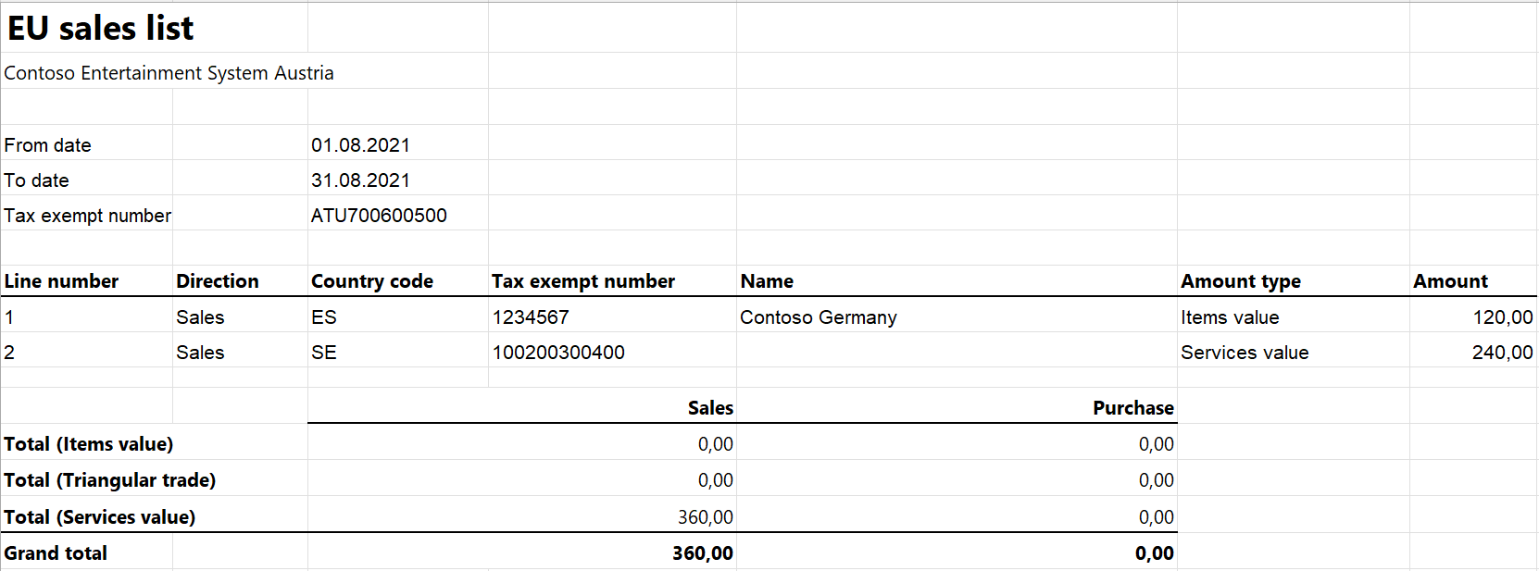Screen dimensions: 1539x571
Task: Select bold grand total Purchase 0,00
Action: [1154, 553]
